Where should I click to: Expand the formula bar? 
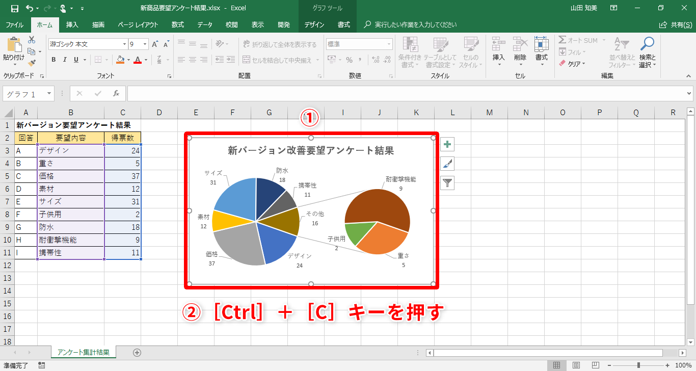pyautogui.click(x=689, y=94)
